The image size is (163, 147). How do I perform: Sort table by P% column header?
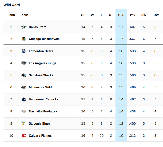point(132,15)
